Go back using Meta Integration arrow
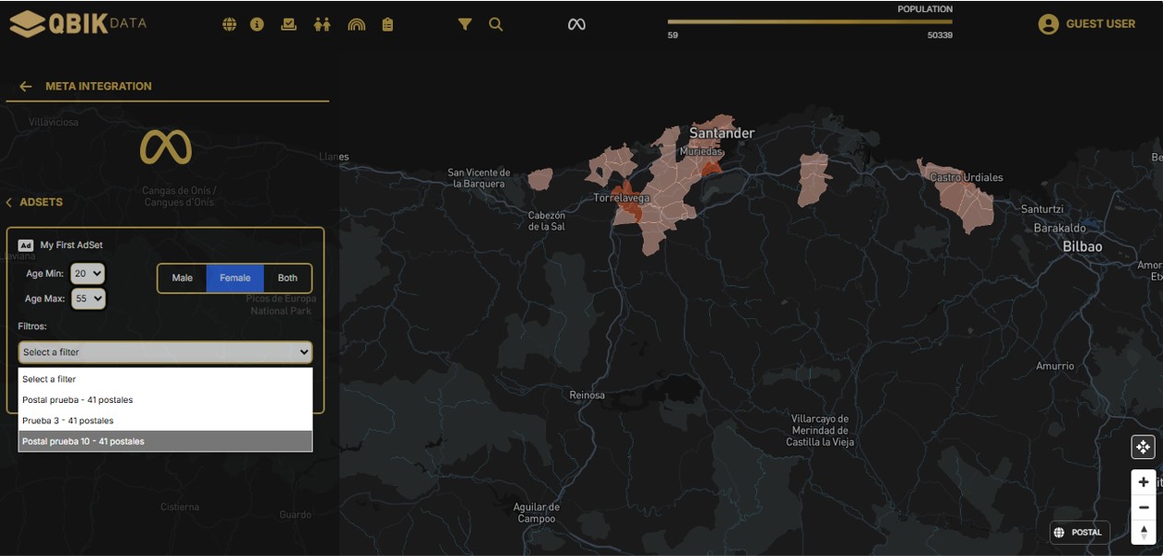 (x=26, y=87)
